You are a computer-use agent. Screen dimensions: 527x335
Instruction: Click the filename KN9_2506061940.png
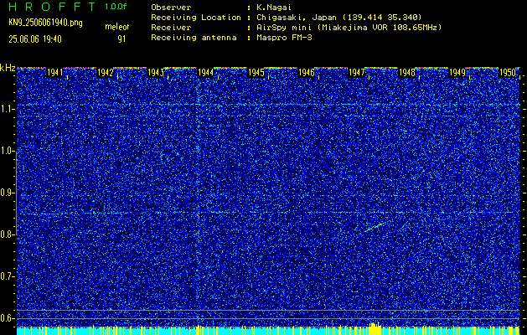point(45,23)
